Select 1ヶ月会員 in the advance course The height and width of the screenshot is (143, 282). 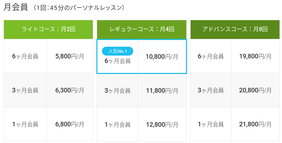(x=211, y=124)
